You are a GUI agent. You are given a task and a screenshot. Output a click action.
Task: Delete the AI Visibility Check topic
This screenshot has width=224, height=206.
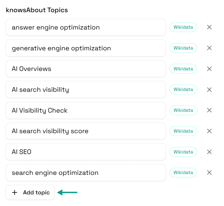click(x=209, y=110)
